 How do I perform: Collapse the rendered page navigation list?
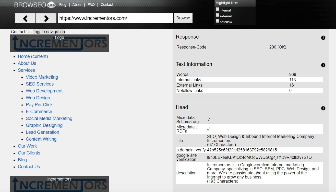pyautogui.click(x=49, y=32)
